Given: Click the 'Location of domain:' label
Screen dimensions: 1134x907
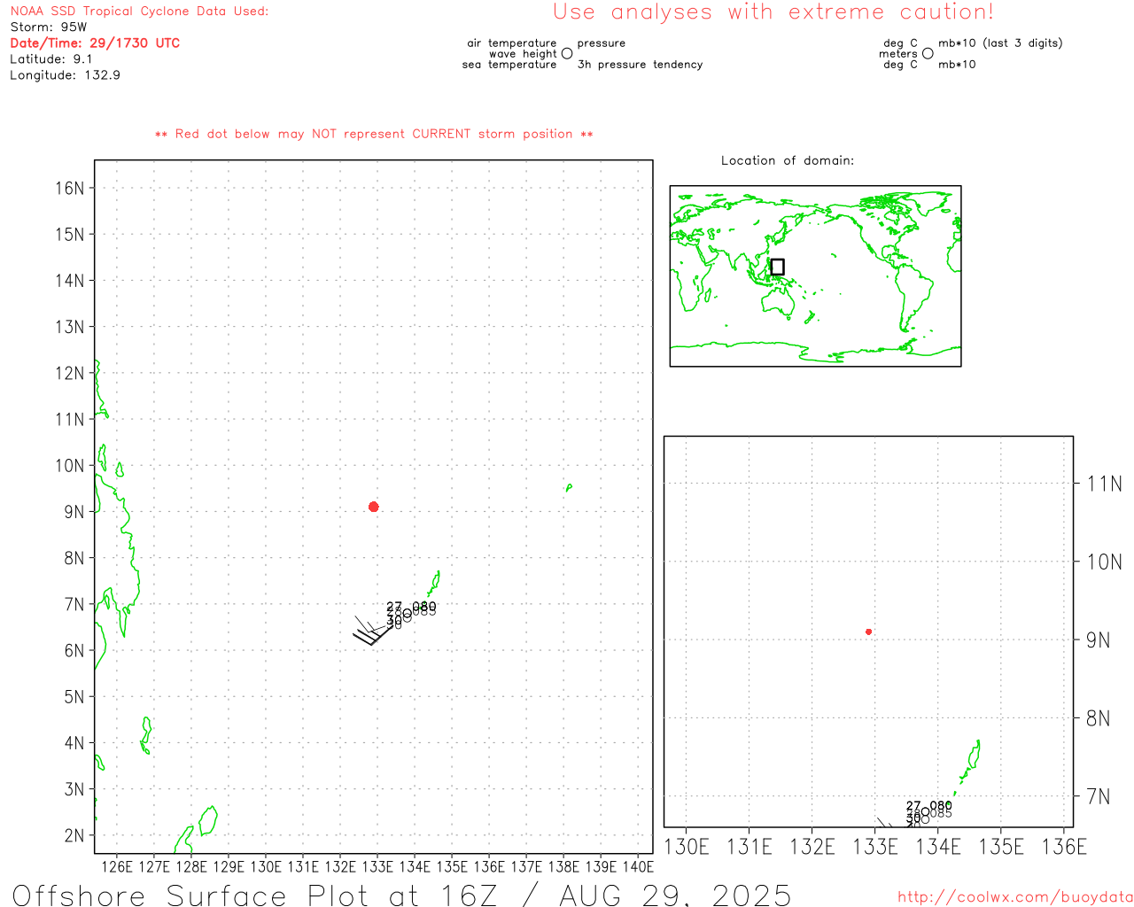Looking at the screenshot, I should 788,160.
